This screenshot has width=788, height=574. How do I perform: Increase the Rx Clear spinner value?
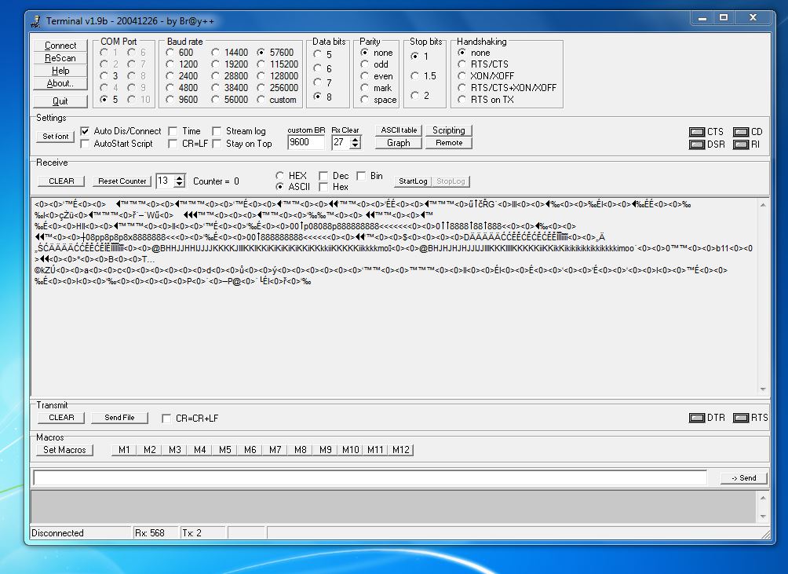356,139
